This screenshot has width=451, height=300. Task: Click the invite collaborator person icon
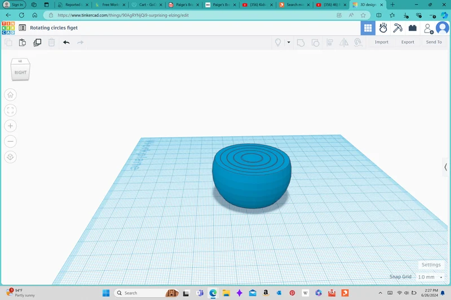428,28
